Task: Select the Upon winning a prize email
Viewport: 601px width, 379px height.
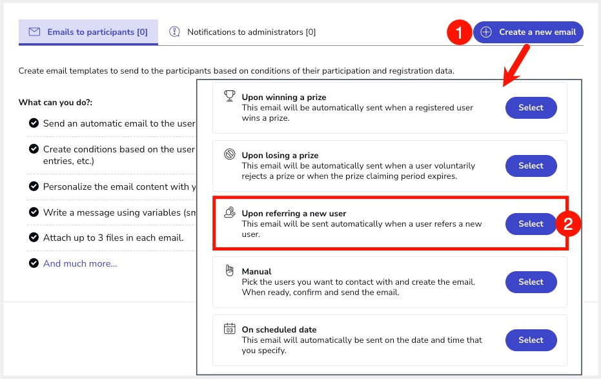Action: (531, 108)
